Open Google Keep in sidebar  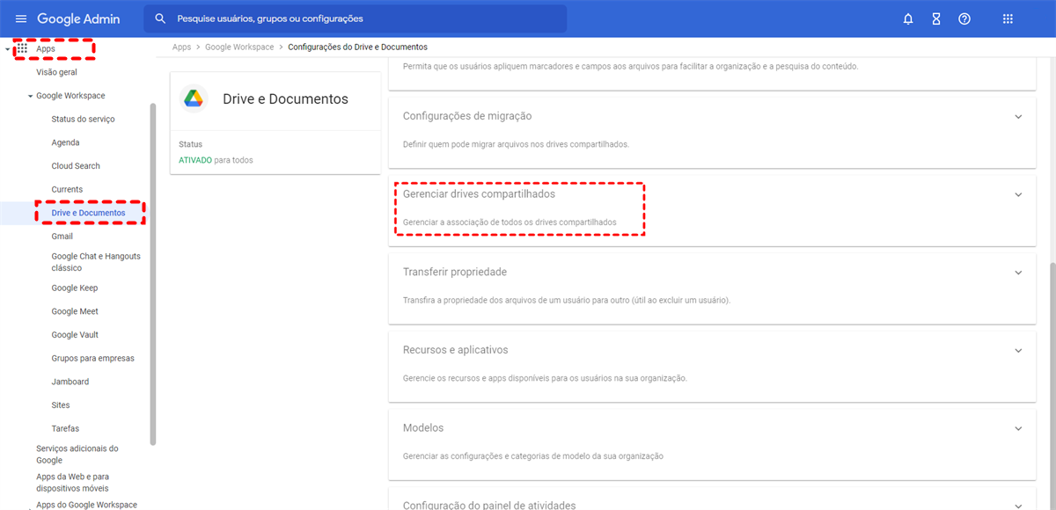pos(75,288)
